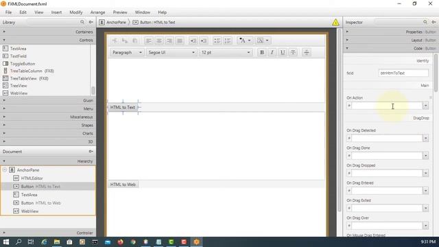Select ToggleButton in the Library controls
The image size is (439, 247).
coord(23,64)
